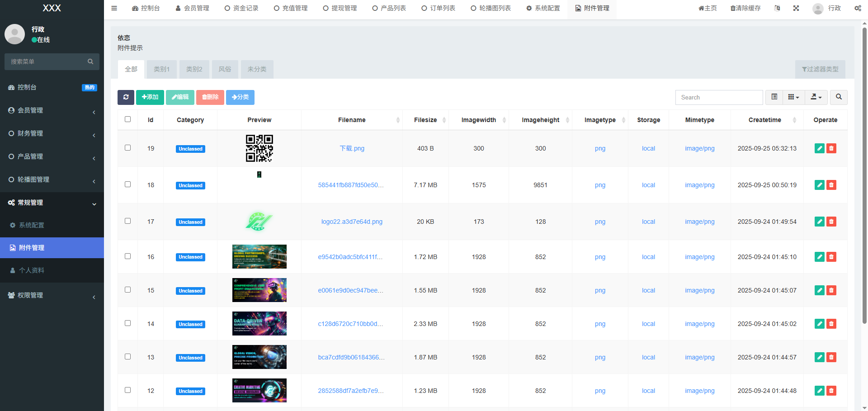
Task: Click the fullscreen icon in top bar
Action: 796,8
